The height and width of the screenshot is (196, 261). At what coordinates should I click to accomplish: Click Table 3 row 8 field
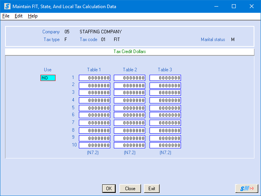tap(165, 131)
